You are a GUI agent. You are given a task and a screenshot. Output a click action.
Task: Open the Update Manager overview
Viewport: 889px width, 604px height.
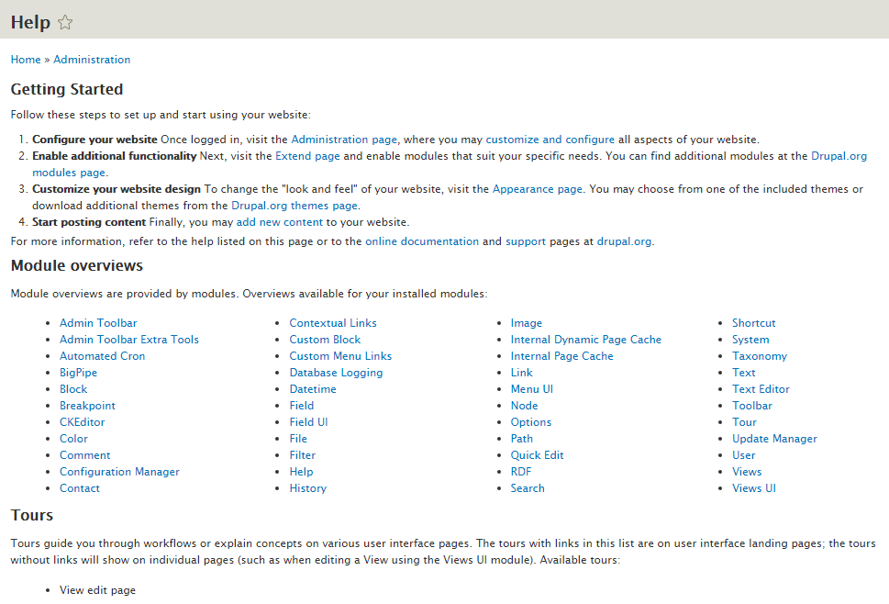coord(774,439)
